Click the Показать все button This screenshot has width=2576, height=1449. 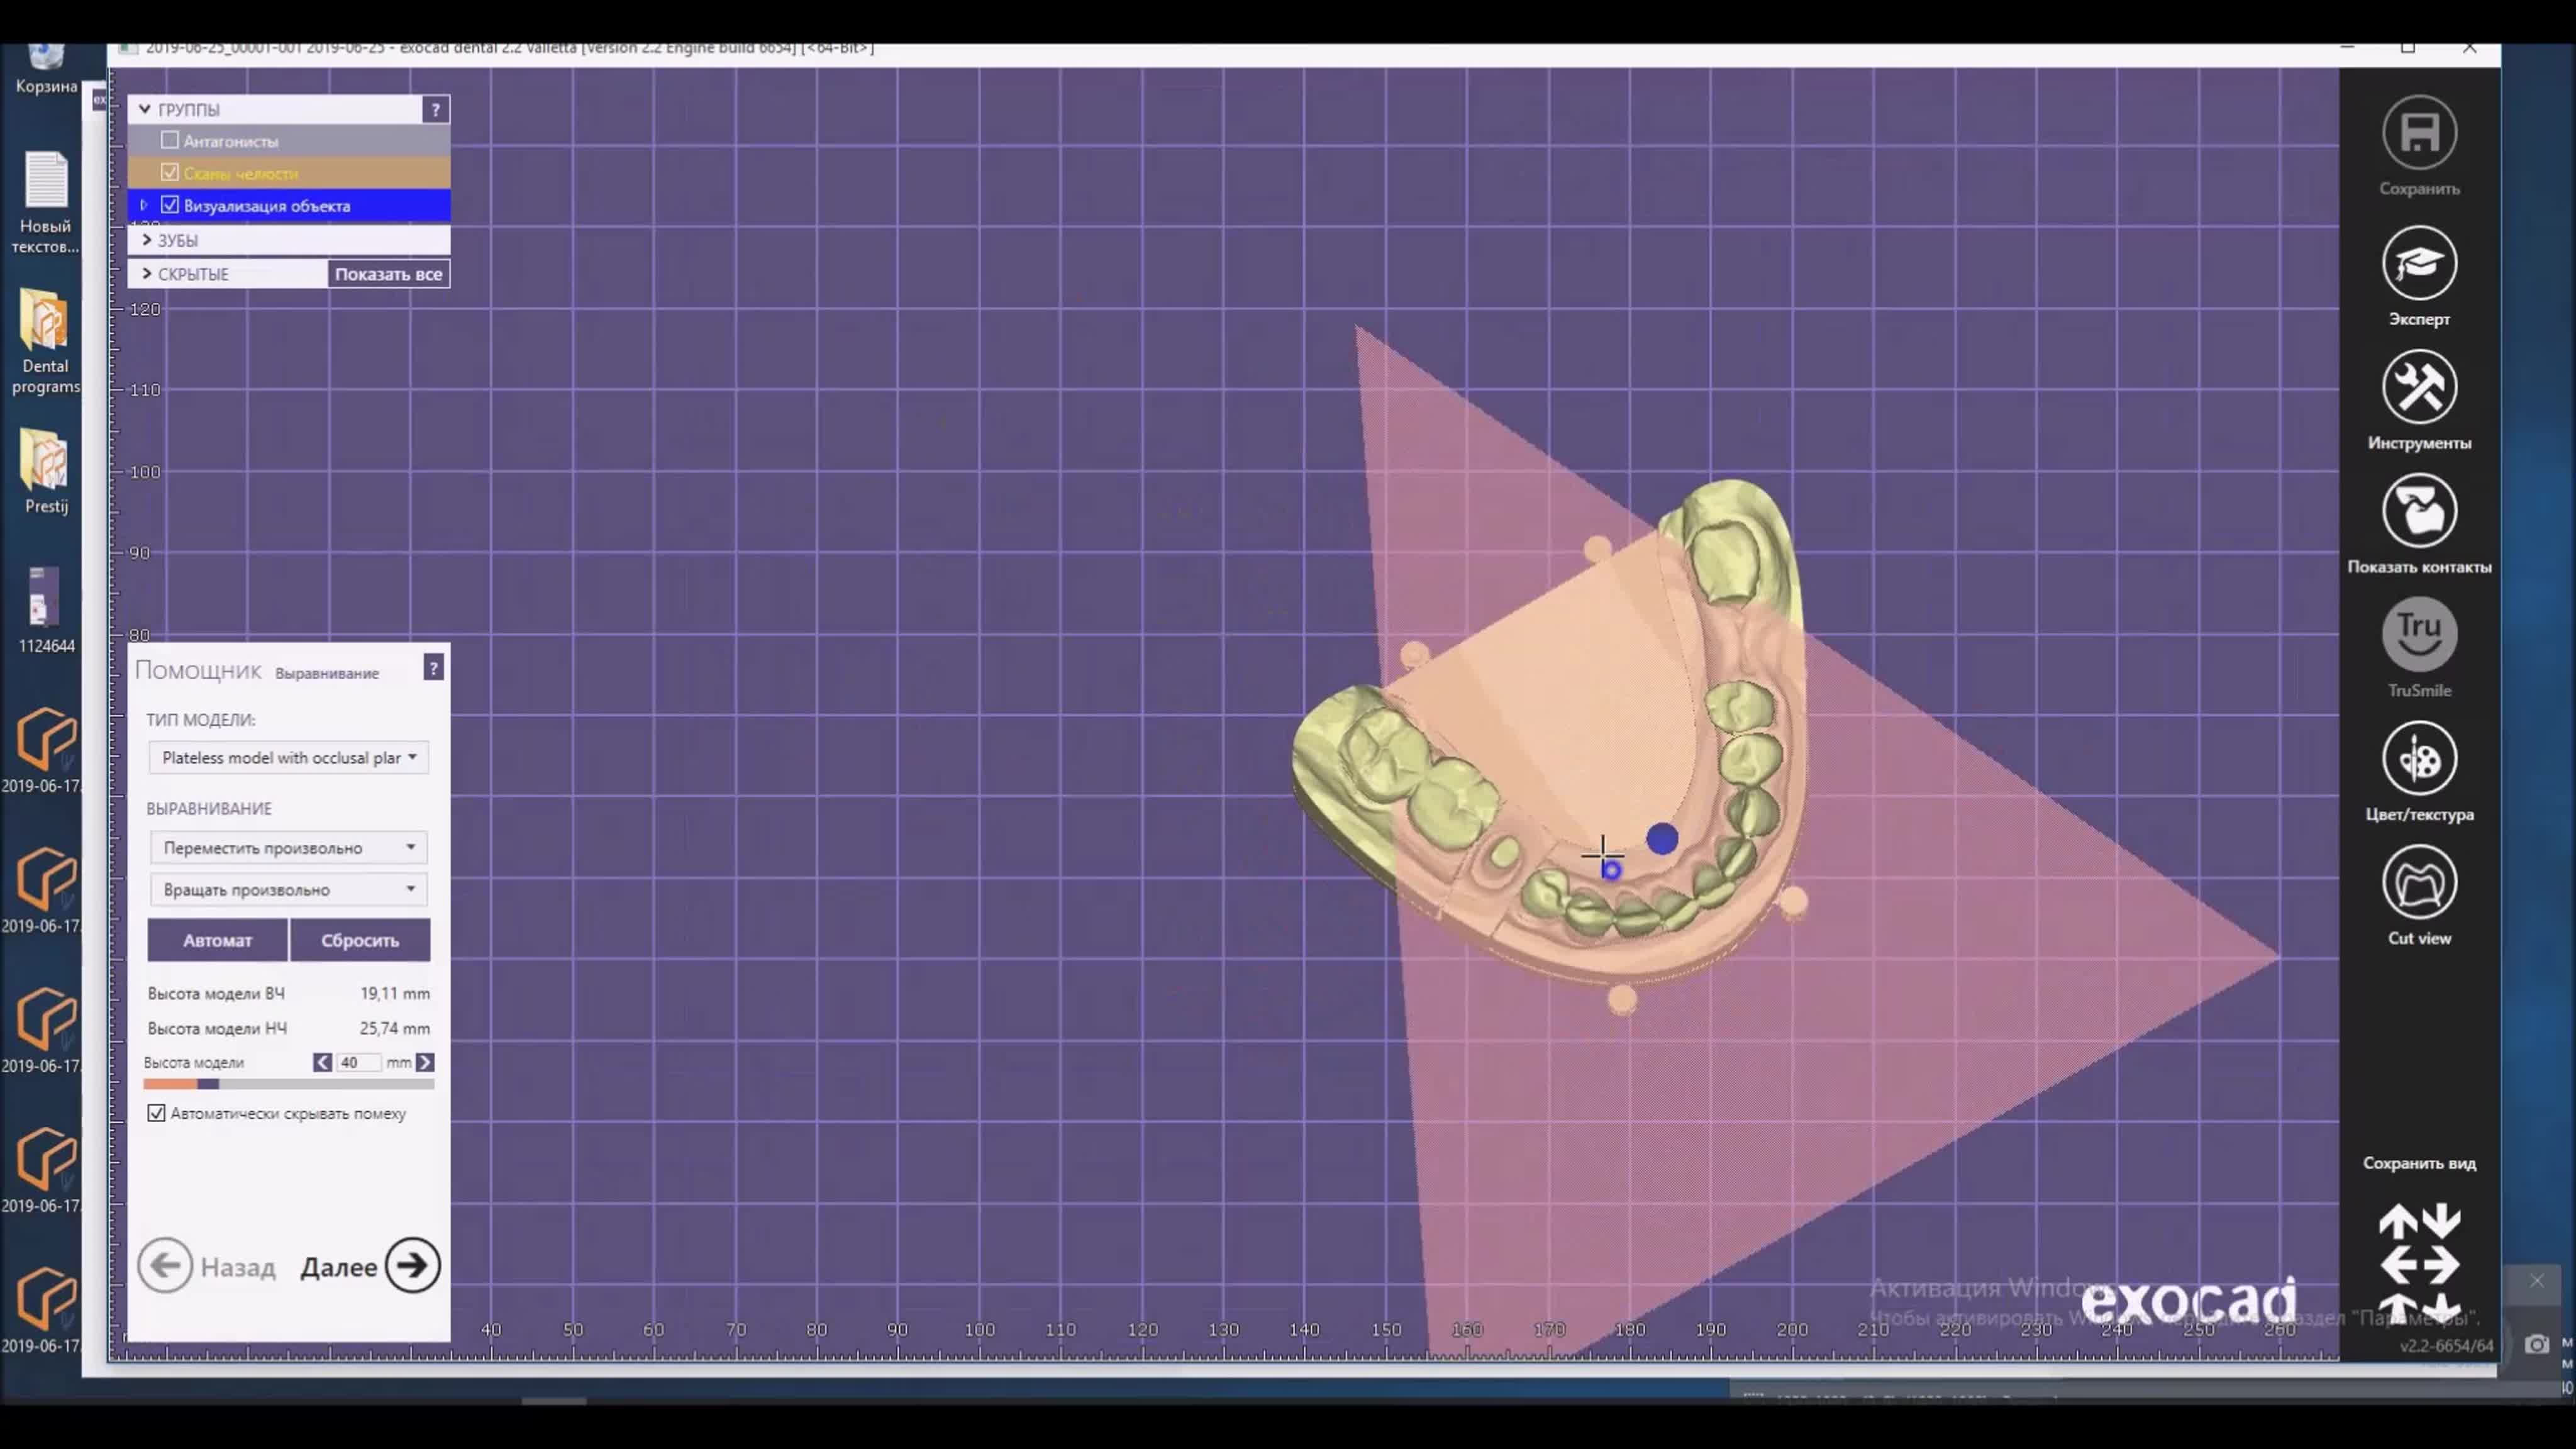coord(388,274)
